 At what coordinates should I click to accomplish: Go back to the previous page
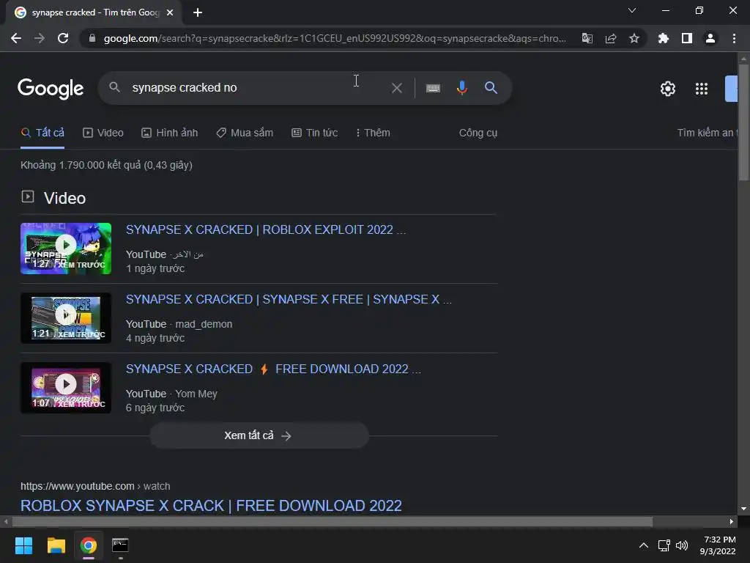[x=16, y=38]
